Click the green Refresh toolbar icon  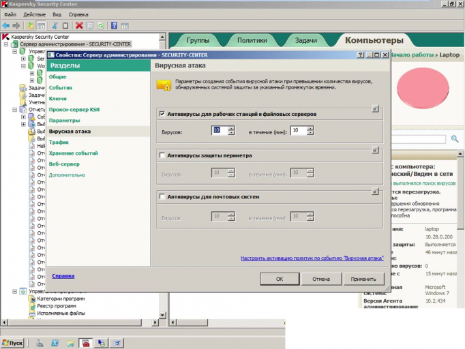tap(100, 26)
